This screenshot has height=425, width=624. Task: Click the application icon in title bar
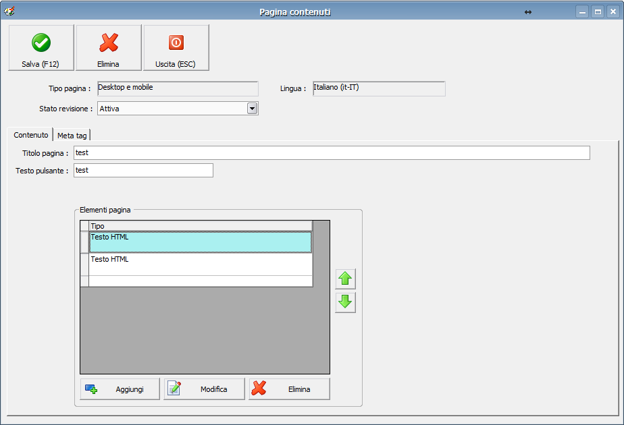[9, 11]
